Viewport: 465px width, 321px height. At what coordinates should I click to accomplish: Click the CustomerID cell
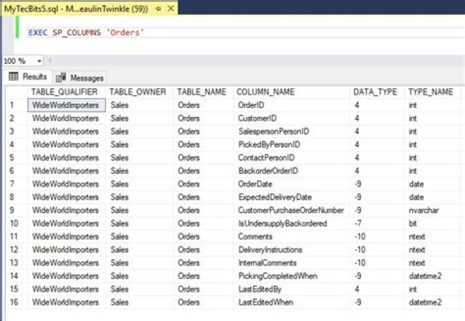pyautogui.click(x=291, y=118)
